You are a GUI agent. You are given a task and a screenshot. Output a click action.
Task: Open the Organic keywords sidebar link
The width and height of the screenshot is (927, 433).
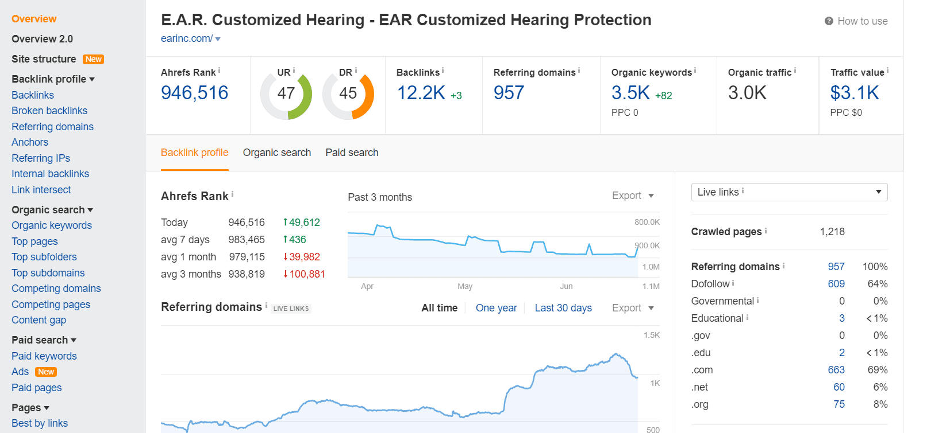[x=52, y=225]
